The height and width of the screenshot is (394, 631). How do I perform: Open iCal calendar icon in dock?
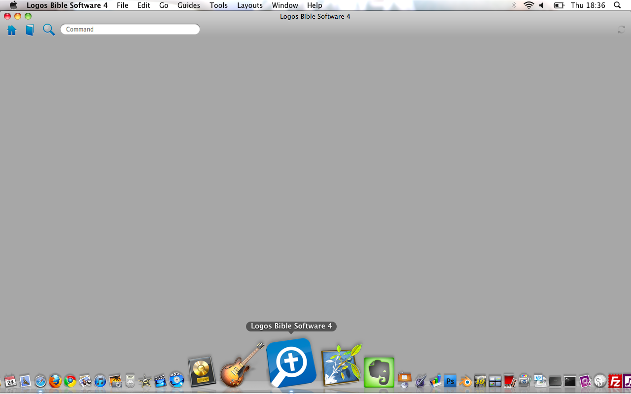point(10,381)
